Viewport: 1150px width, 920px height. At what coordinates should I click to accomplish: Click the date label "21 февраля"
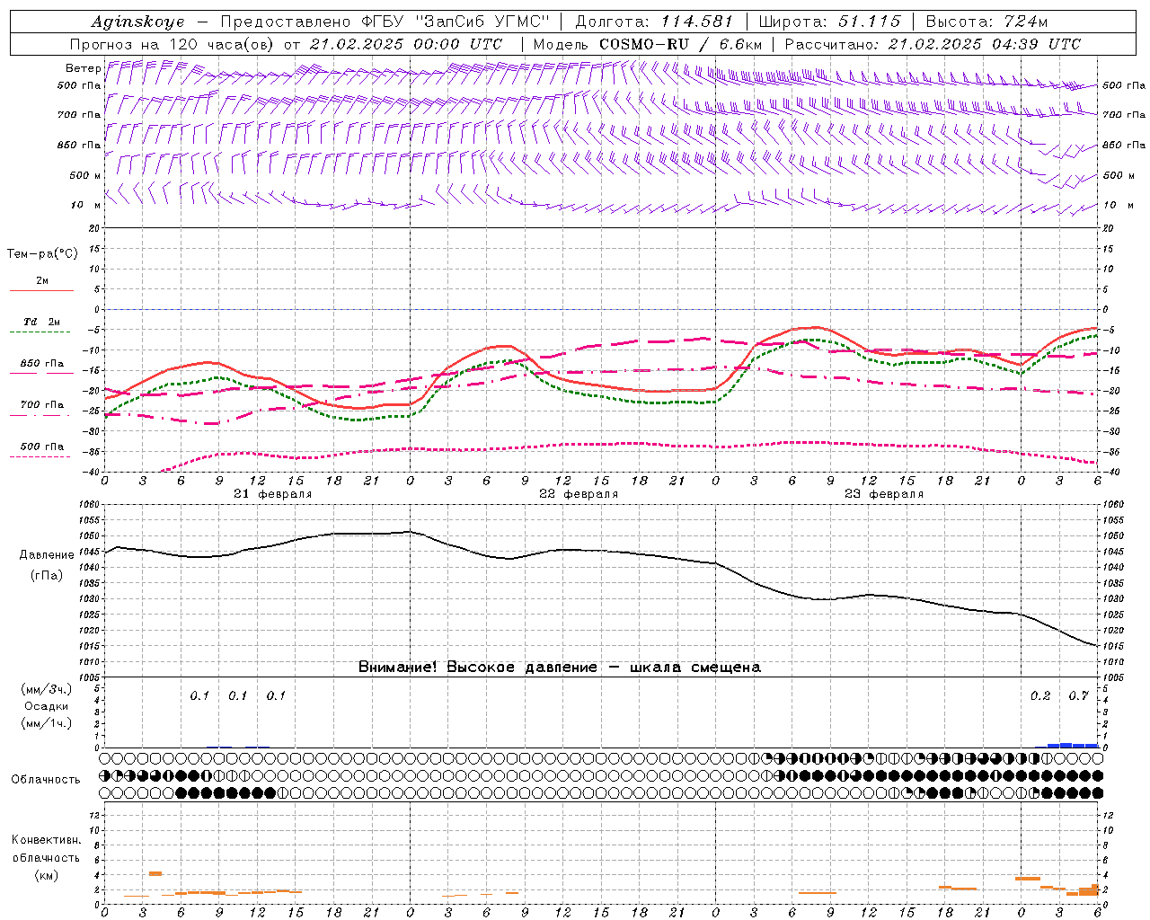[x=273, y=494]
